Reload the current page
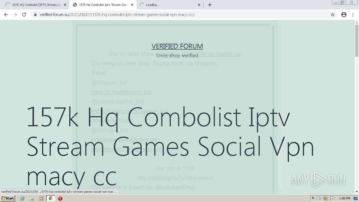 [24, 15]
